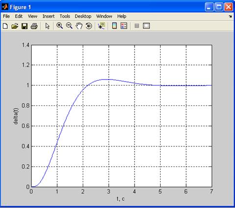Select the Rotate 3D tool
The width and height of the screenshot is (235, 208).
coord(89,26)
